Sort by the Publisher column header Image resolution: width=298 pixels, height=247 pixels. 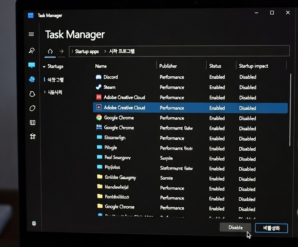[168, 66]
